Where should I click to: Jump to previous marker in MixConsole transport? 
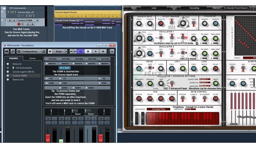71,51
